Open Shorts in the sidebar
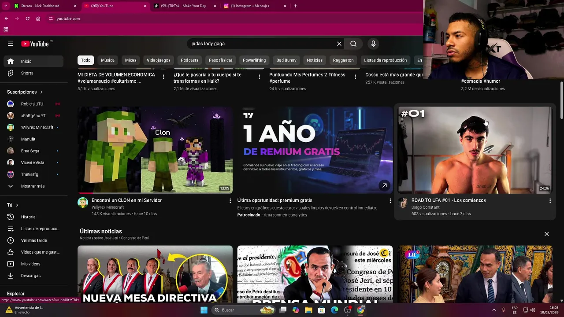This screenshot has height=317, width=564. pyautogui.click(x=34, y=73)
